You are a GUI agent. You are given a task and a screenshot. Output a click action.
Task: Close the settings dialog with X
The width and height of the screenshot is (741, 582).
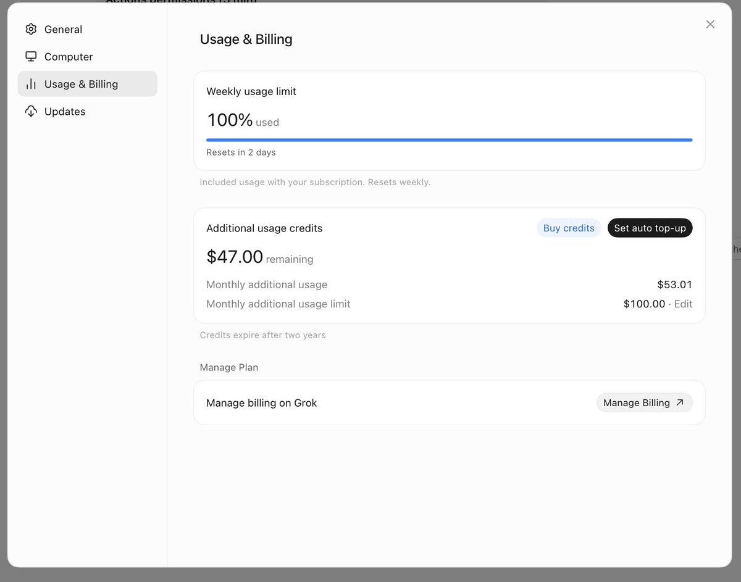pos(710,24)
